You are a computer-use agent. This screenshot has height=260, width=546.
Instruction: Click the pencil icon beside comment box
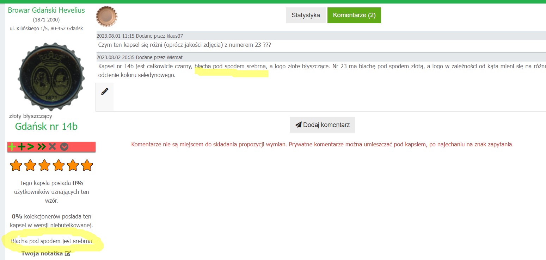pos(105,91)
